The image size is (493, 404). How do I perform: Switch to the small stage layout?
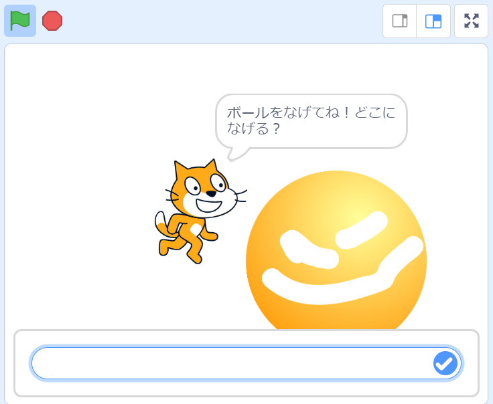400,21
